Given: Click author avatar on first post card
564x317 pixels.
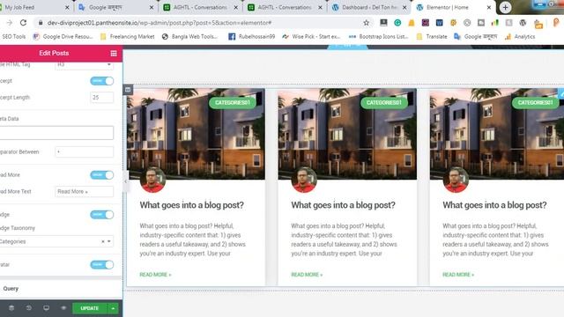Looking at the screenshot, I should tap(152, 180).
